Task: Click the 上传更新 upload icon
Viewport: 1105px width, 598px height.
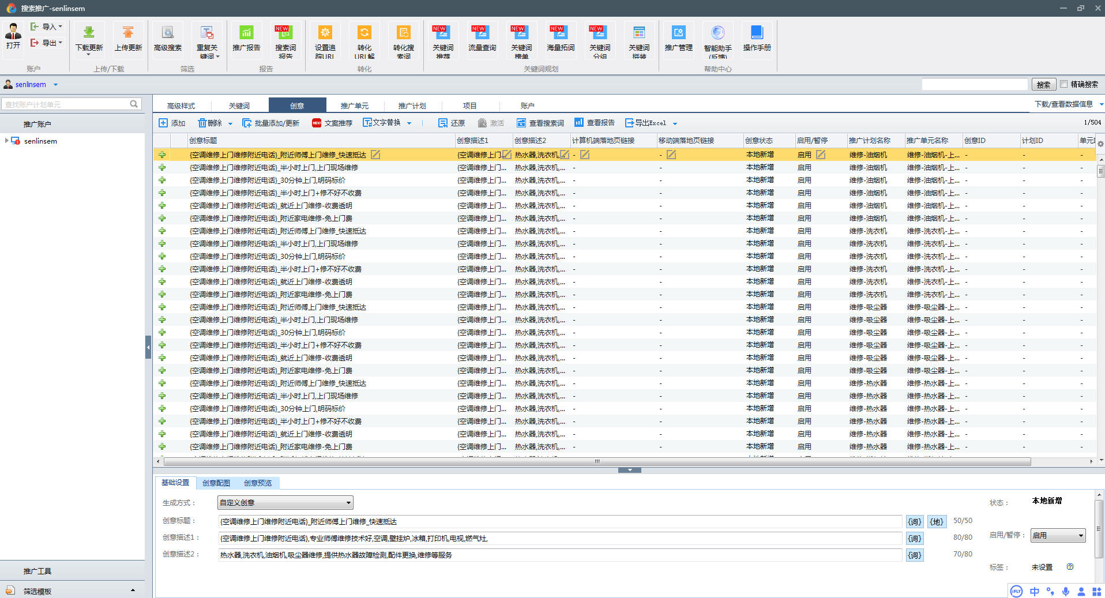Action: (128, 33)
